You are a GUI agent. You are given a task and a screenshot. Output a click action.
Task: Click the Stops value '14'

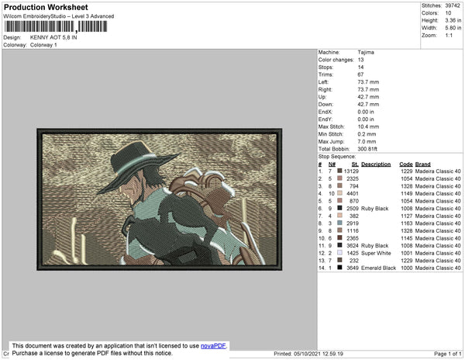click(360, 67)
